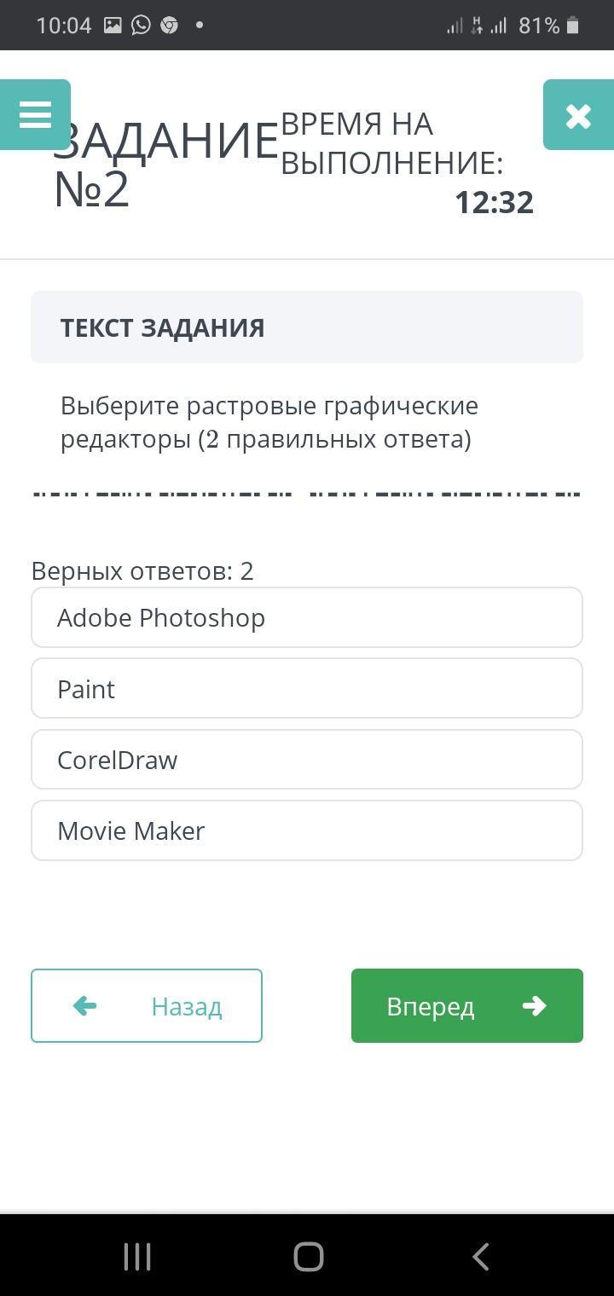Open the hamburger menu
This screenshot has width=614, height=1296.
[x=35, y=114]
